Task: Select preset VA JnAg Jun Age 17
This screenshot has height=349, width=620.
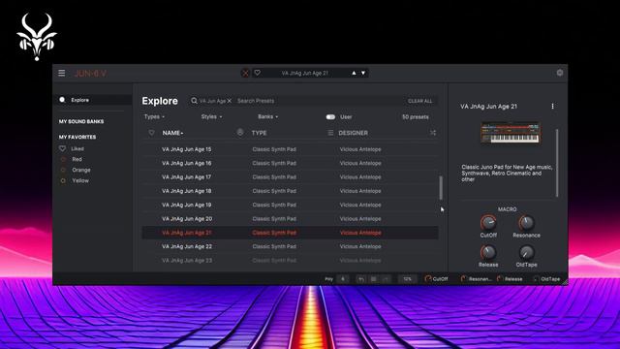Action: click(291, 176)
